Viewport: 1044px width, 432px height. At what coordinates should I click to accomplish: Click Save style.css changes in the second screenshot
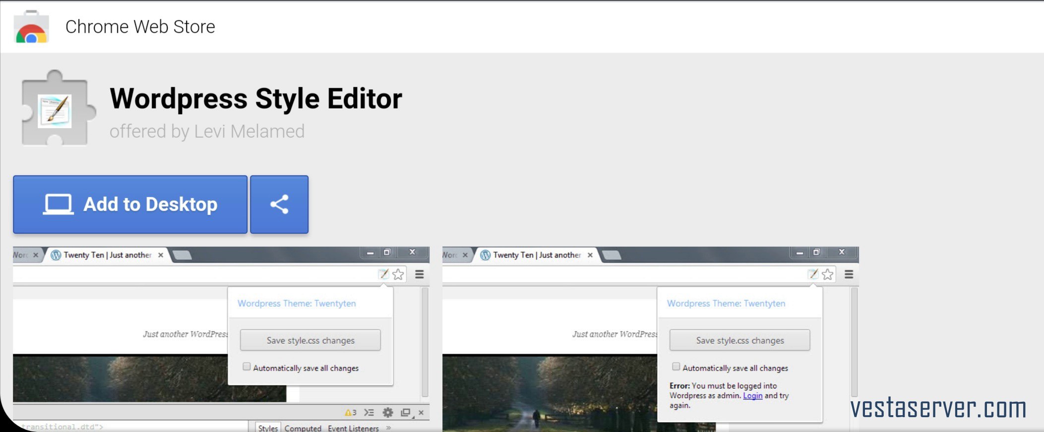(x=740, y=340)
